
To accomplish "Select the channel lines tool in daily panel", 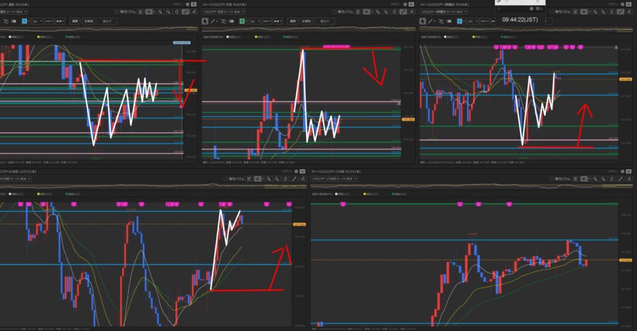I will (x=223, y=21).
